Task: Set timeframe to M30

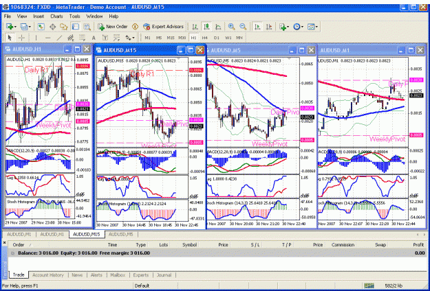Action: point(182,38)
